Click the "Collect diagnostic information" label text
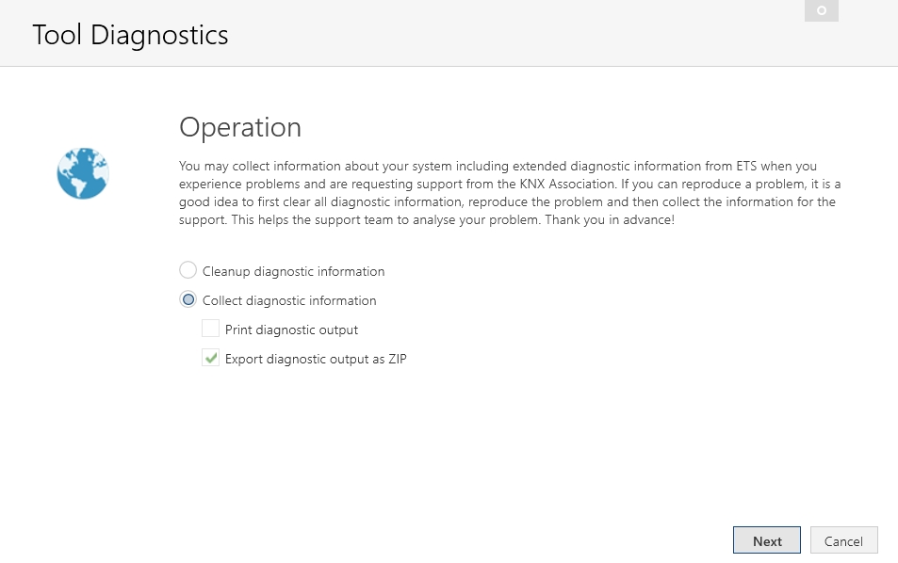Image resolution: width=898 pixels, height=563 pixels. click(x=289, y=300)
